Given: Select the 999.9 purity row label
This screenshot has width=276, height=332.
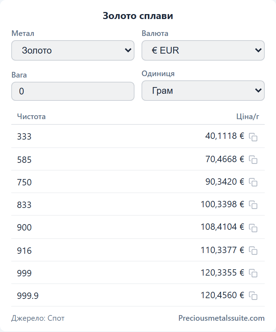Looking at the screenshot, I should point(28,296).
